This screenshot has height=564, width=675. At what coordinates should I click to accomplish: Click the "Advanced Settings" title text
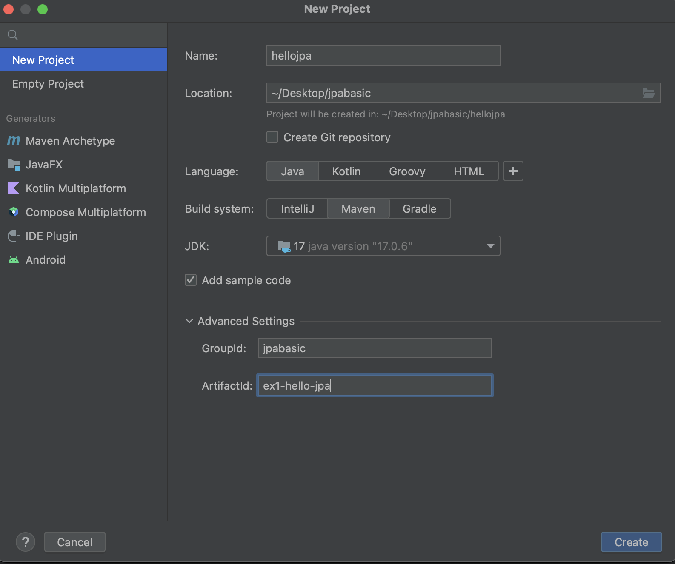coord(246,321)
